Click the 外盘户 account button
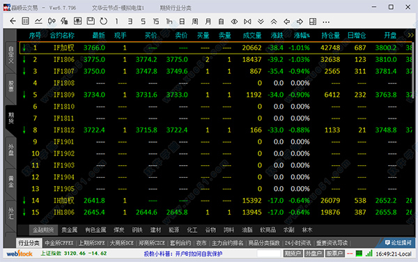This screenshot has height=262, width=418. click(x=313, y=254)
